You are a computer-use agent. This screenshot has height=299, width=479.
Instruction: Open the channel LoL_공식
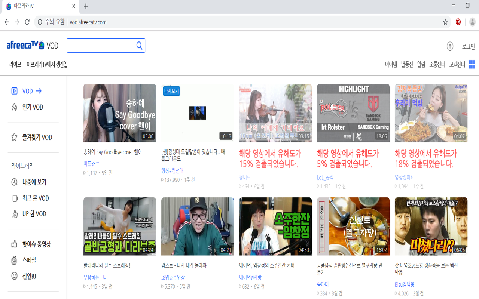[325, 177]
